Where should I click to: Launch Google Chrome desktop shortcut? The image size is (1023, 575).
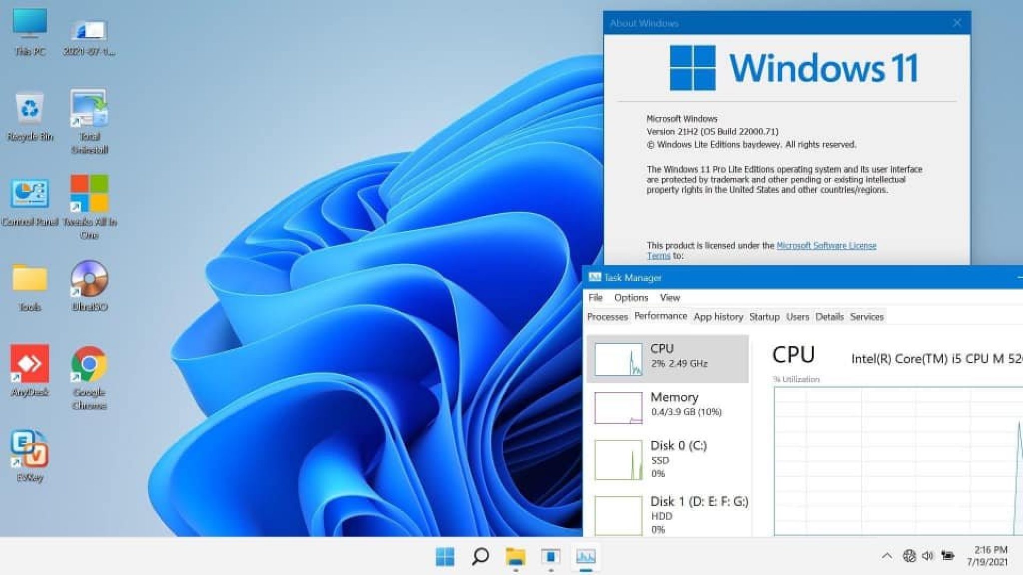tap(89, 378)
